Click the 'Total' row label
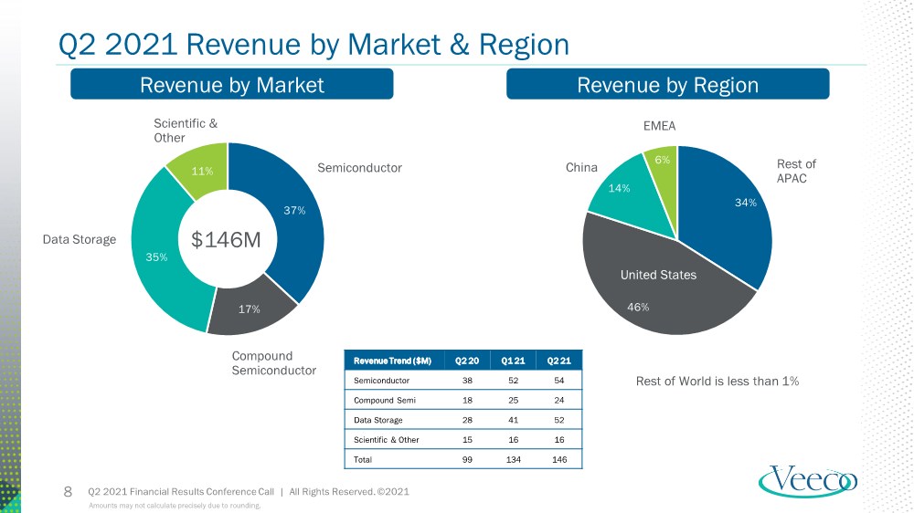 363,459
